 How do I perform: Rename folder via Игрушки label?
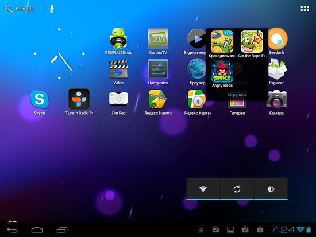237,95
